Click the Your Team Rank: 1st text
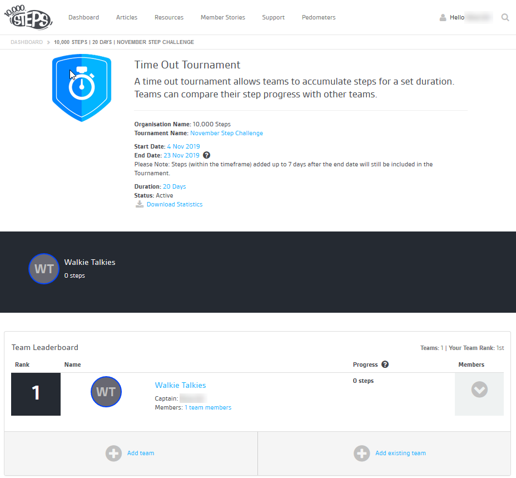The width and height of the screenshot is (516, 478). click(476, 348)
